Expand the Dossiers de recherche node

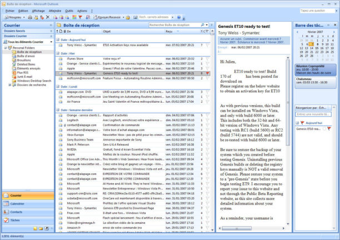point(9,85)
